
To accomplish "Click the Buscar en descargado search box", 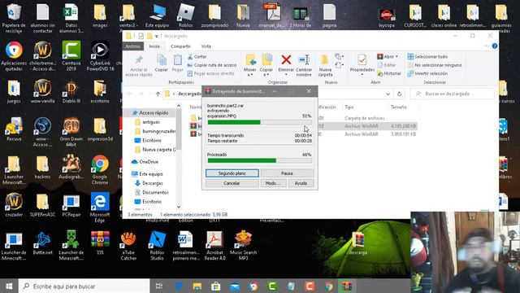I will pyautogui.click(x=453, y=94).
